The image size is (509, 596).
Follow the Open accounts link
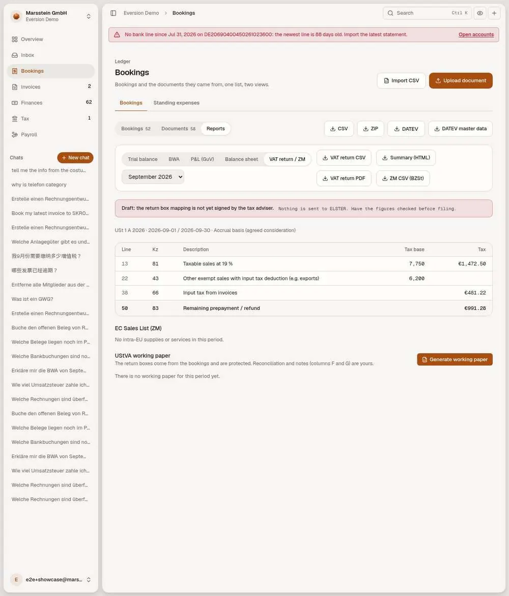476,35
